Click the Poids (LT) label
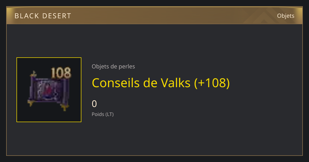This screenshot has width=309, height=162. coord(103,114)
